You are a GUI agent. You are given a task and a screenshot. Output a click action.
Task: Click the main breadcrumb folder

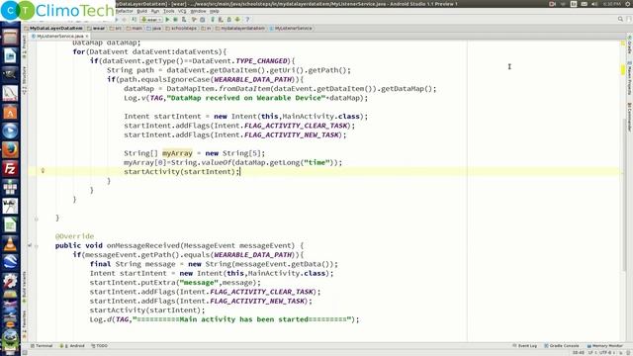(x=135, y=29)
